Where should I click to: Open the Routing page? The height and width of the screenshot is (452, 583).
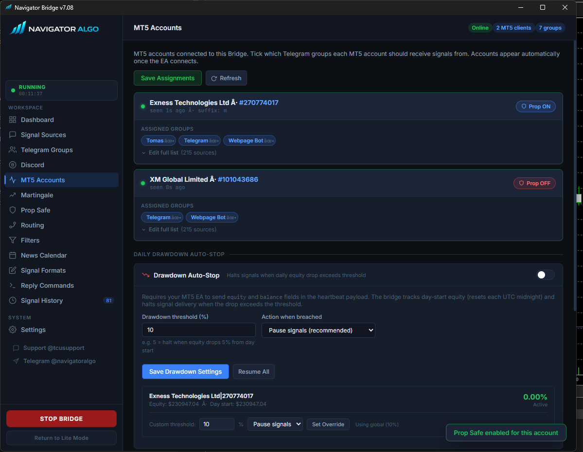[62, 225]
